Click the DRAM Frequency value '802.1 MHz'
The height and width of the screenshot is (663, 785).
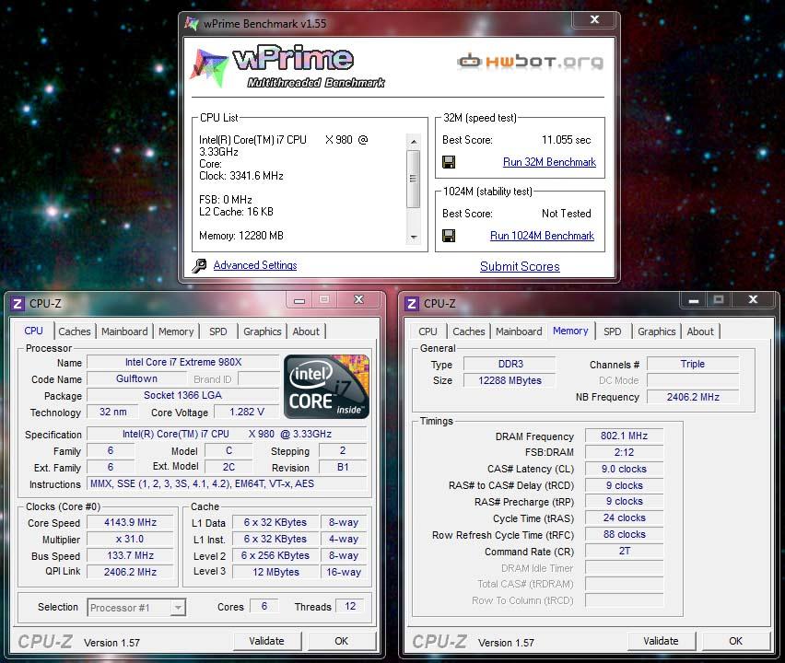(625, 436)
